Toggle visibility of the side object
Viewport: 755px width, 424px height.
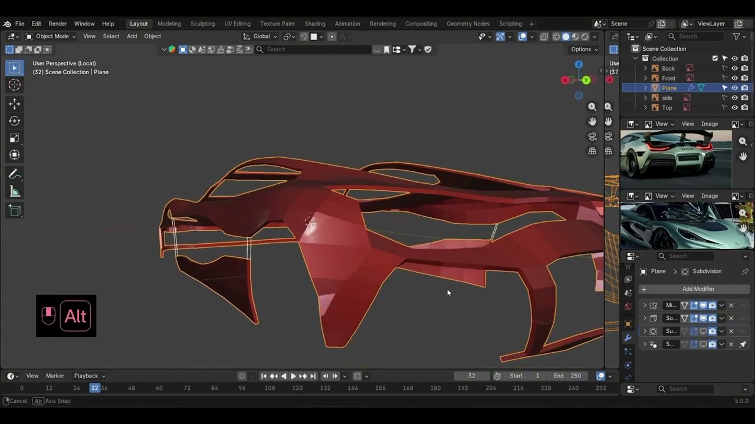click(734, 98)
